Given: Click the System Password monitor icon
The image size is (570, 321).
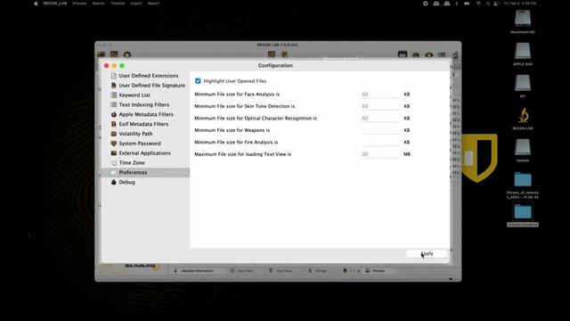Looking at the screenshot, I should [114, 144].
